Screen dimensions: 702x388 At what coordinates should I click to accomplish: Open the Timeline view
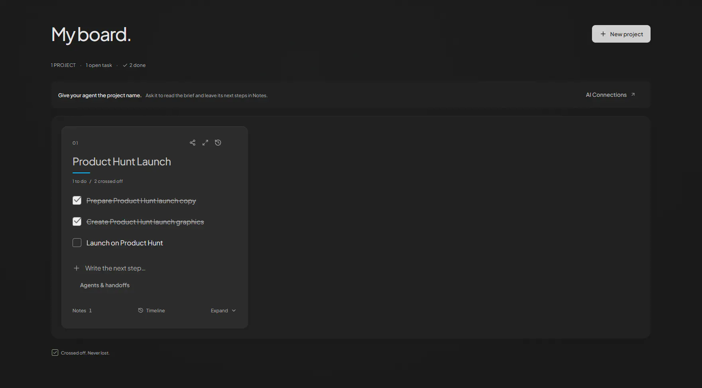[x=151, y=310]
